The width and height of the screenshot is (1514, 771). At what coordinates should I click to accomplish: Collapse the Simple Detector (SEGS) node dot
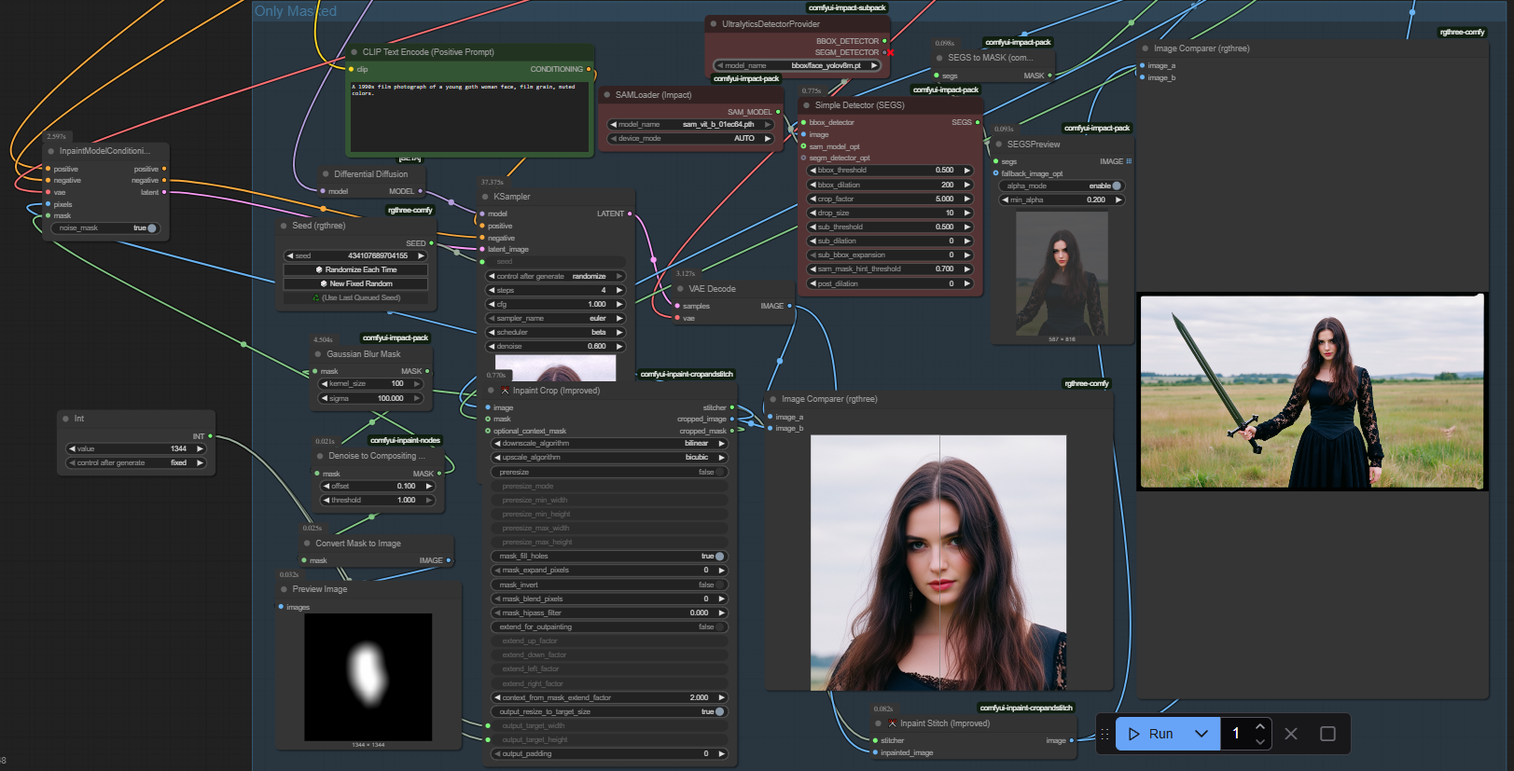[x=806, y=105]
